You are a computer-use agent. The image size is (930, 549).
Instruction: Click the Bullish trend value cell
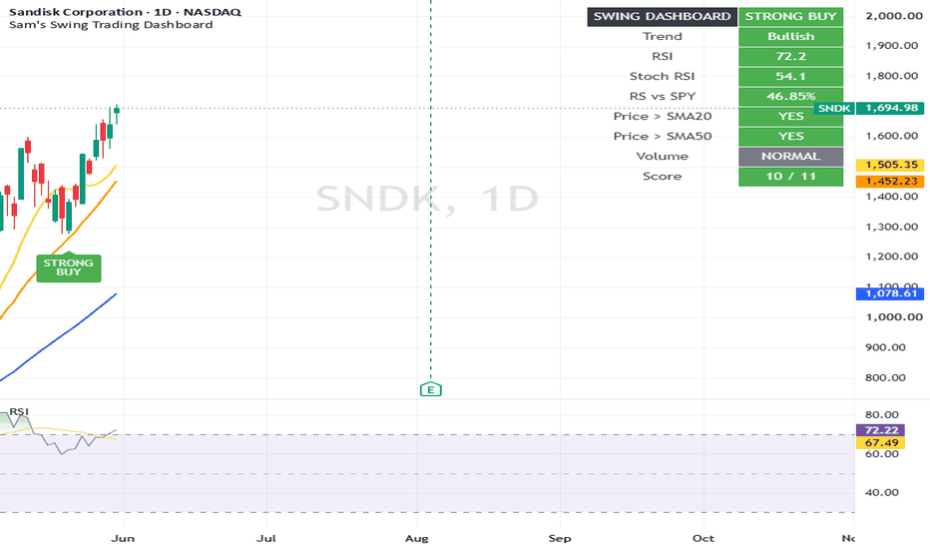(790, 37)
